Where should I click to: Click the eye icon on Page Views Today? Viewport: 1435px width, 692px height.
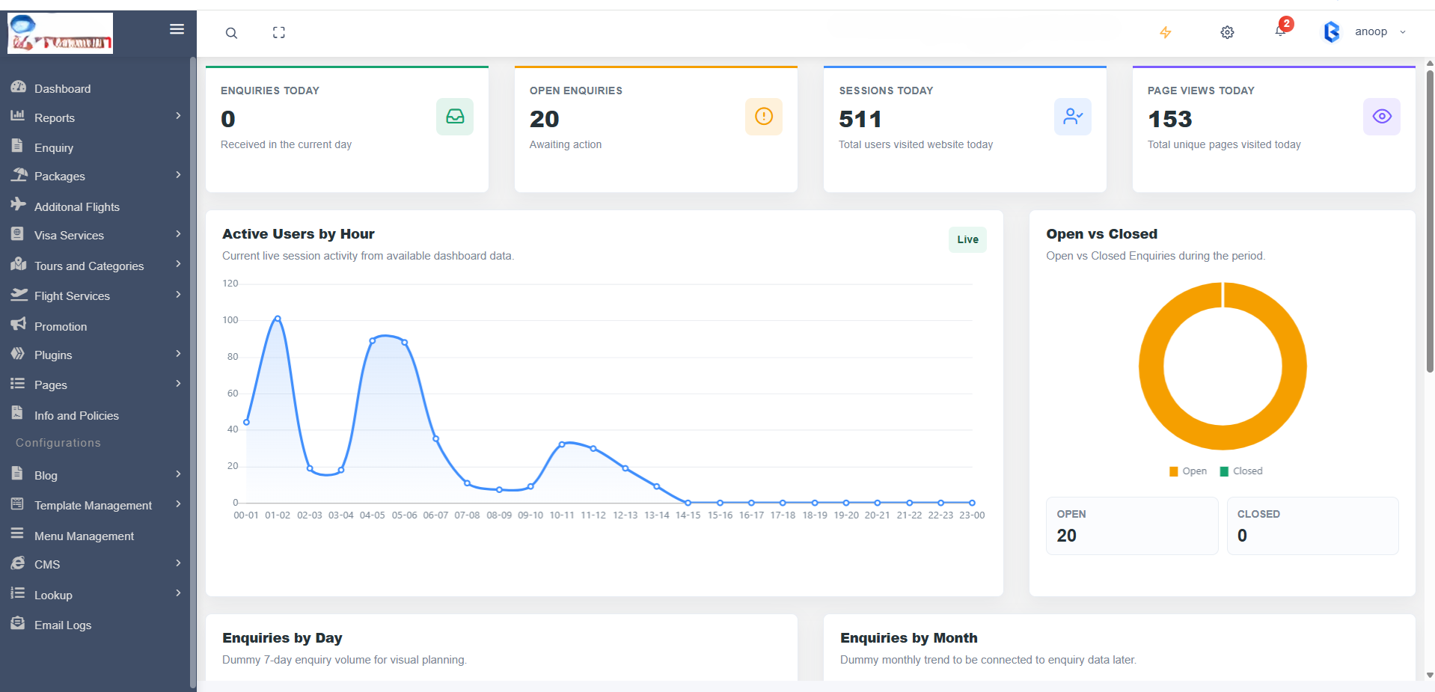[x=1382, y=117]
